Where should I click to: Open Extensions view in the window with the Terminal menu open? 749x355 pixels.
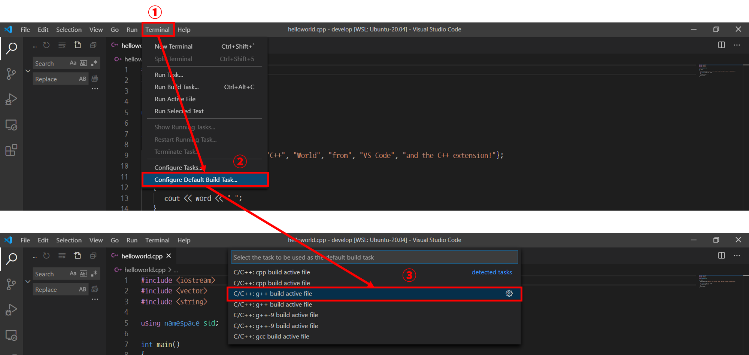click(x=12, y=150)
